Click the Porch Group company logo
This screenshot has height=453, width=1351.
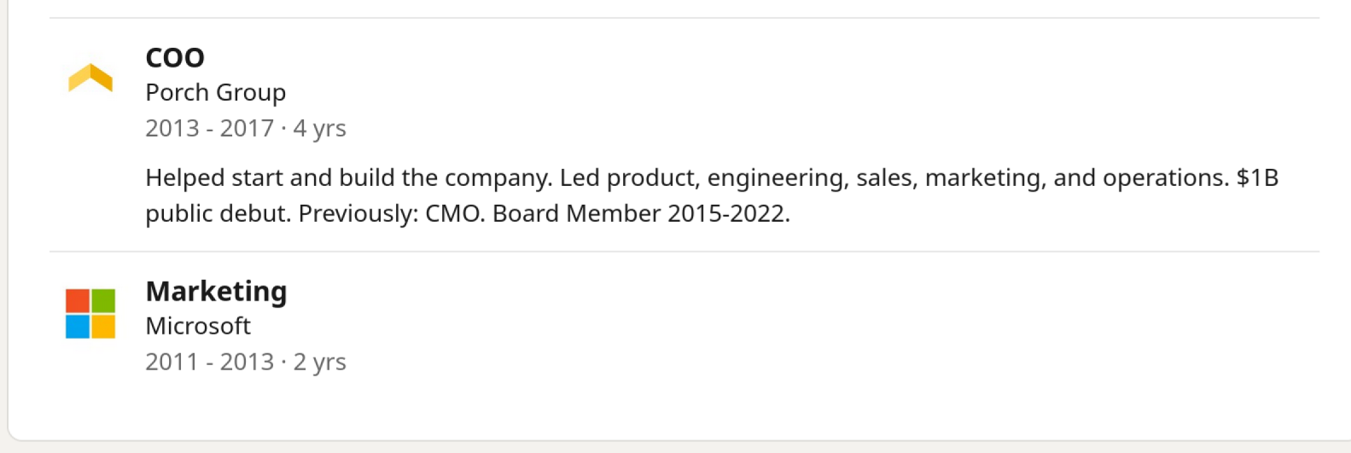click(x=90, y=78)
